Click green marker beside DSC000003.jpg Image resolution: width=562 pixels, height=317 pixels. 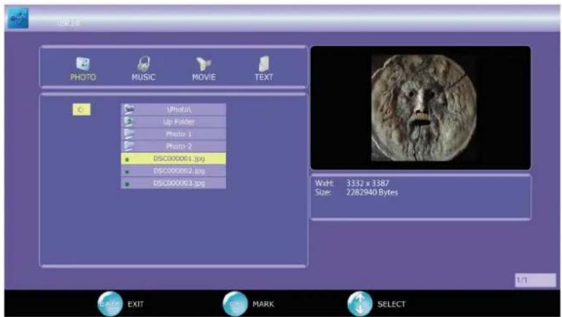[x=127, y=184]
